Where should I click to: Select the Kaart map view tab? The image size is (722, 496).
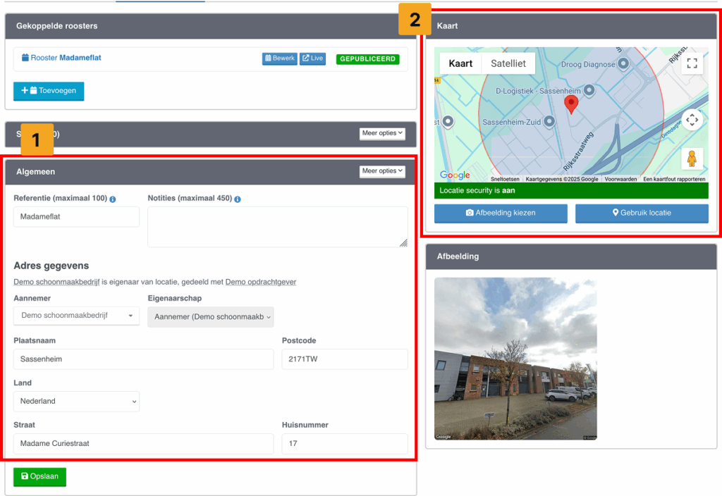[460, 63]
